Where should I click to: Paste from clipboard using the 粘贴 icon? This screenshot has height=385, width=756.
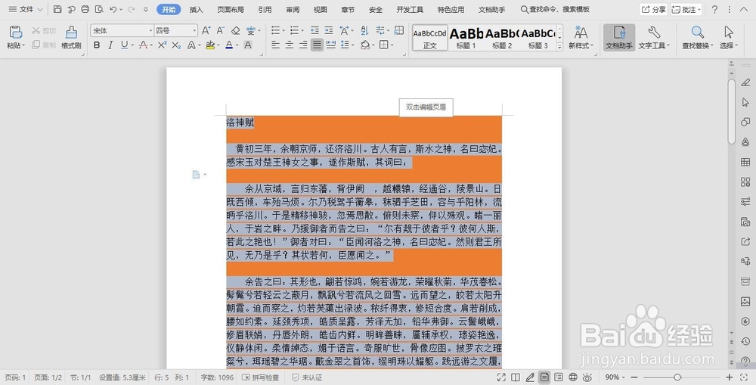(x=16, y=33)
